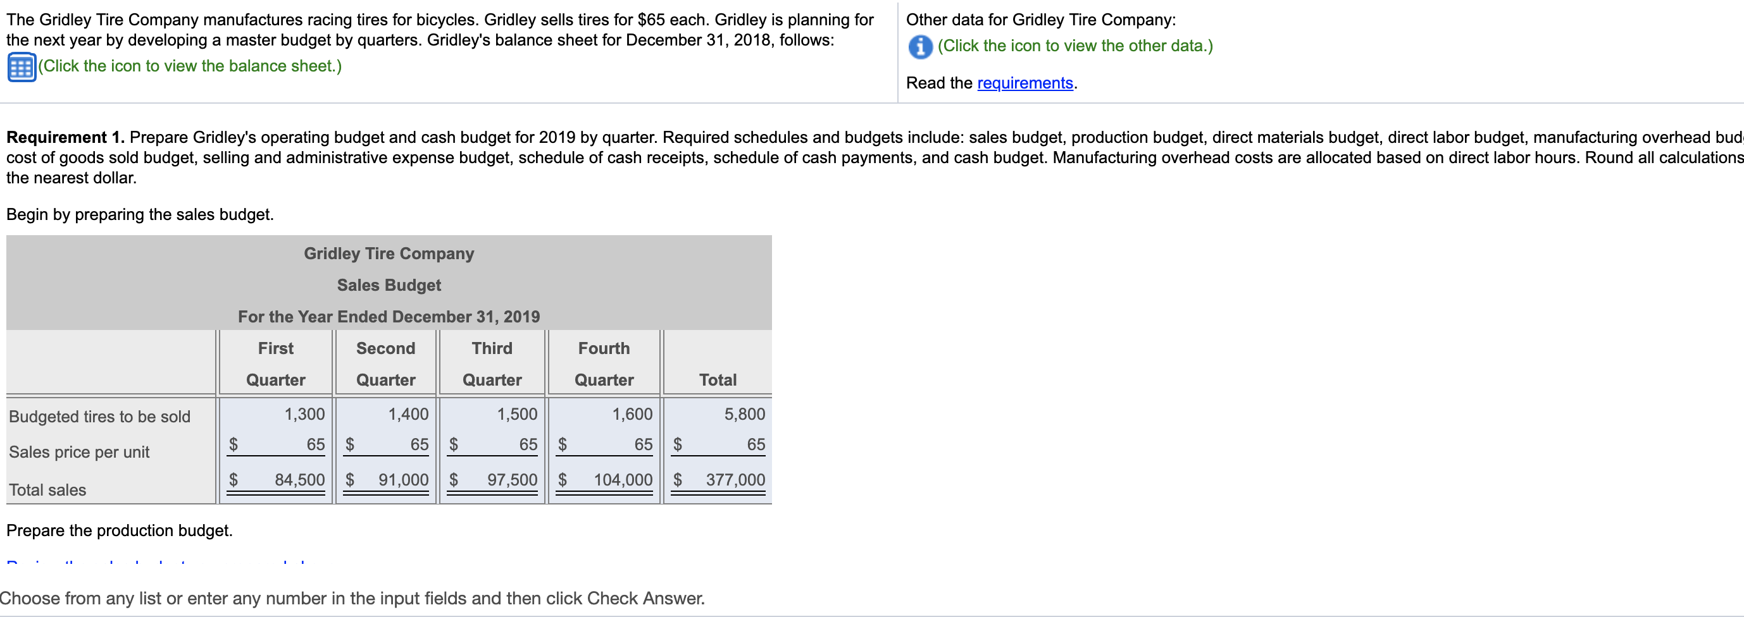Image resolution: width=1744 pixels, height=617 pixels.
Task: Click sales price field in First Quarter column
Action: point(277,444)
